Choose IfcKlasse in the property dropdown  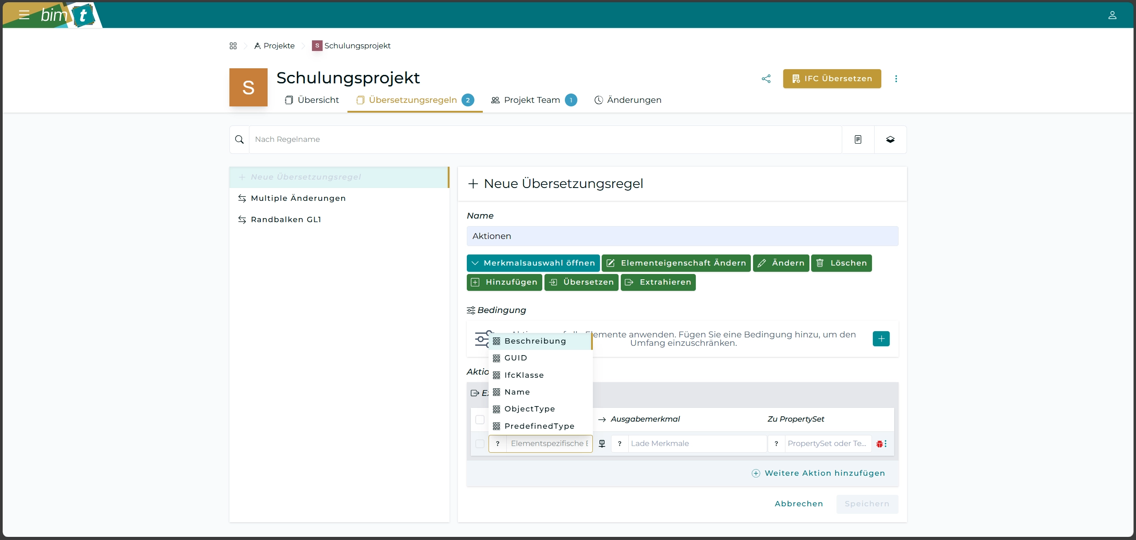(524, 375)
